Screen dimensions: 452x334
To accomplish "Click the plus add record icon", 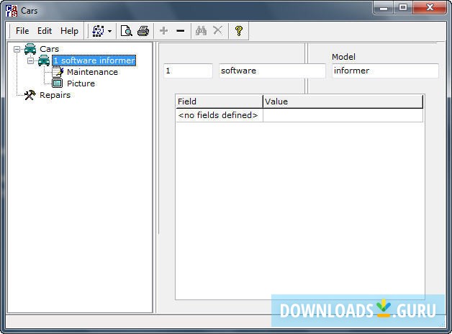I will point(163,30).
